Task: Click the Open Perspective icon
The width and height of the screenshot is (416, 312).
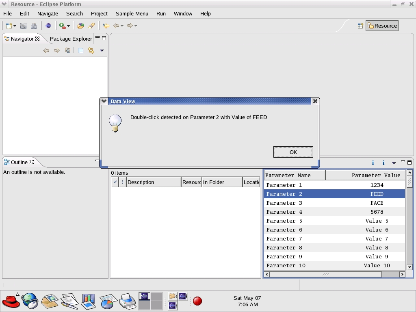Action: [360, 26]
